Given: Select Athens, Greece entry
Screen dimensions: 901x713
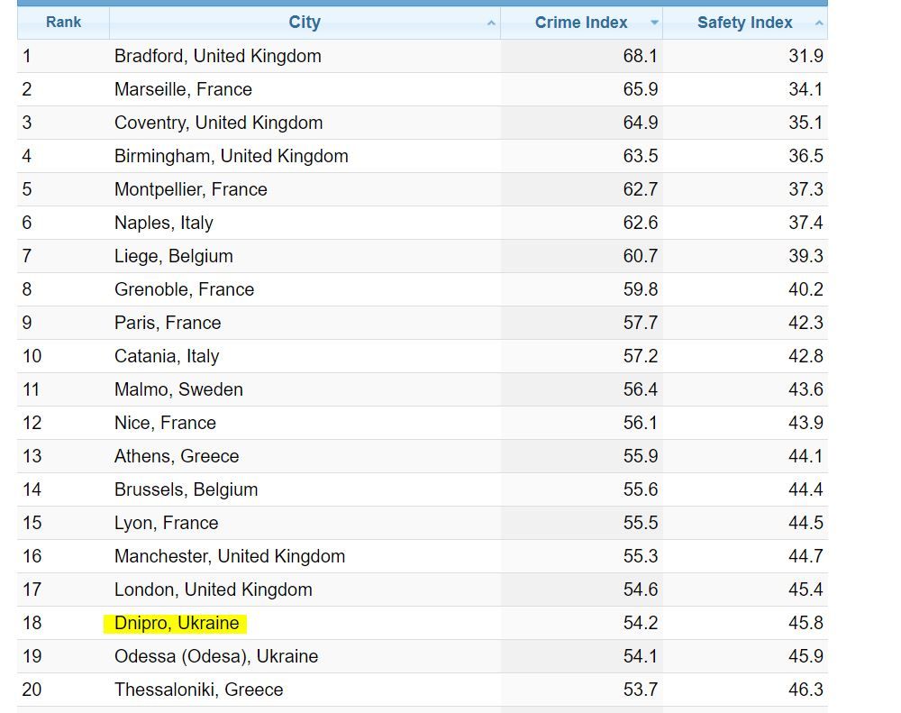Looking at the screenshot, I should [x=177, y=456].
